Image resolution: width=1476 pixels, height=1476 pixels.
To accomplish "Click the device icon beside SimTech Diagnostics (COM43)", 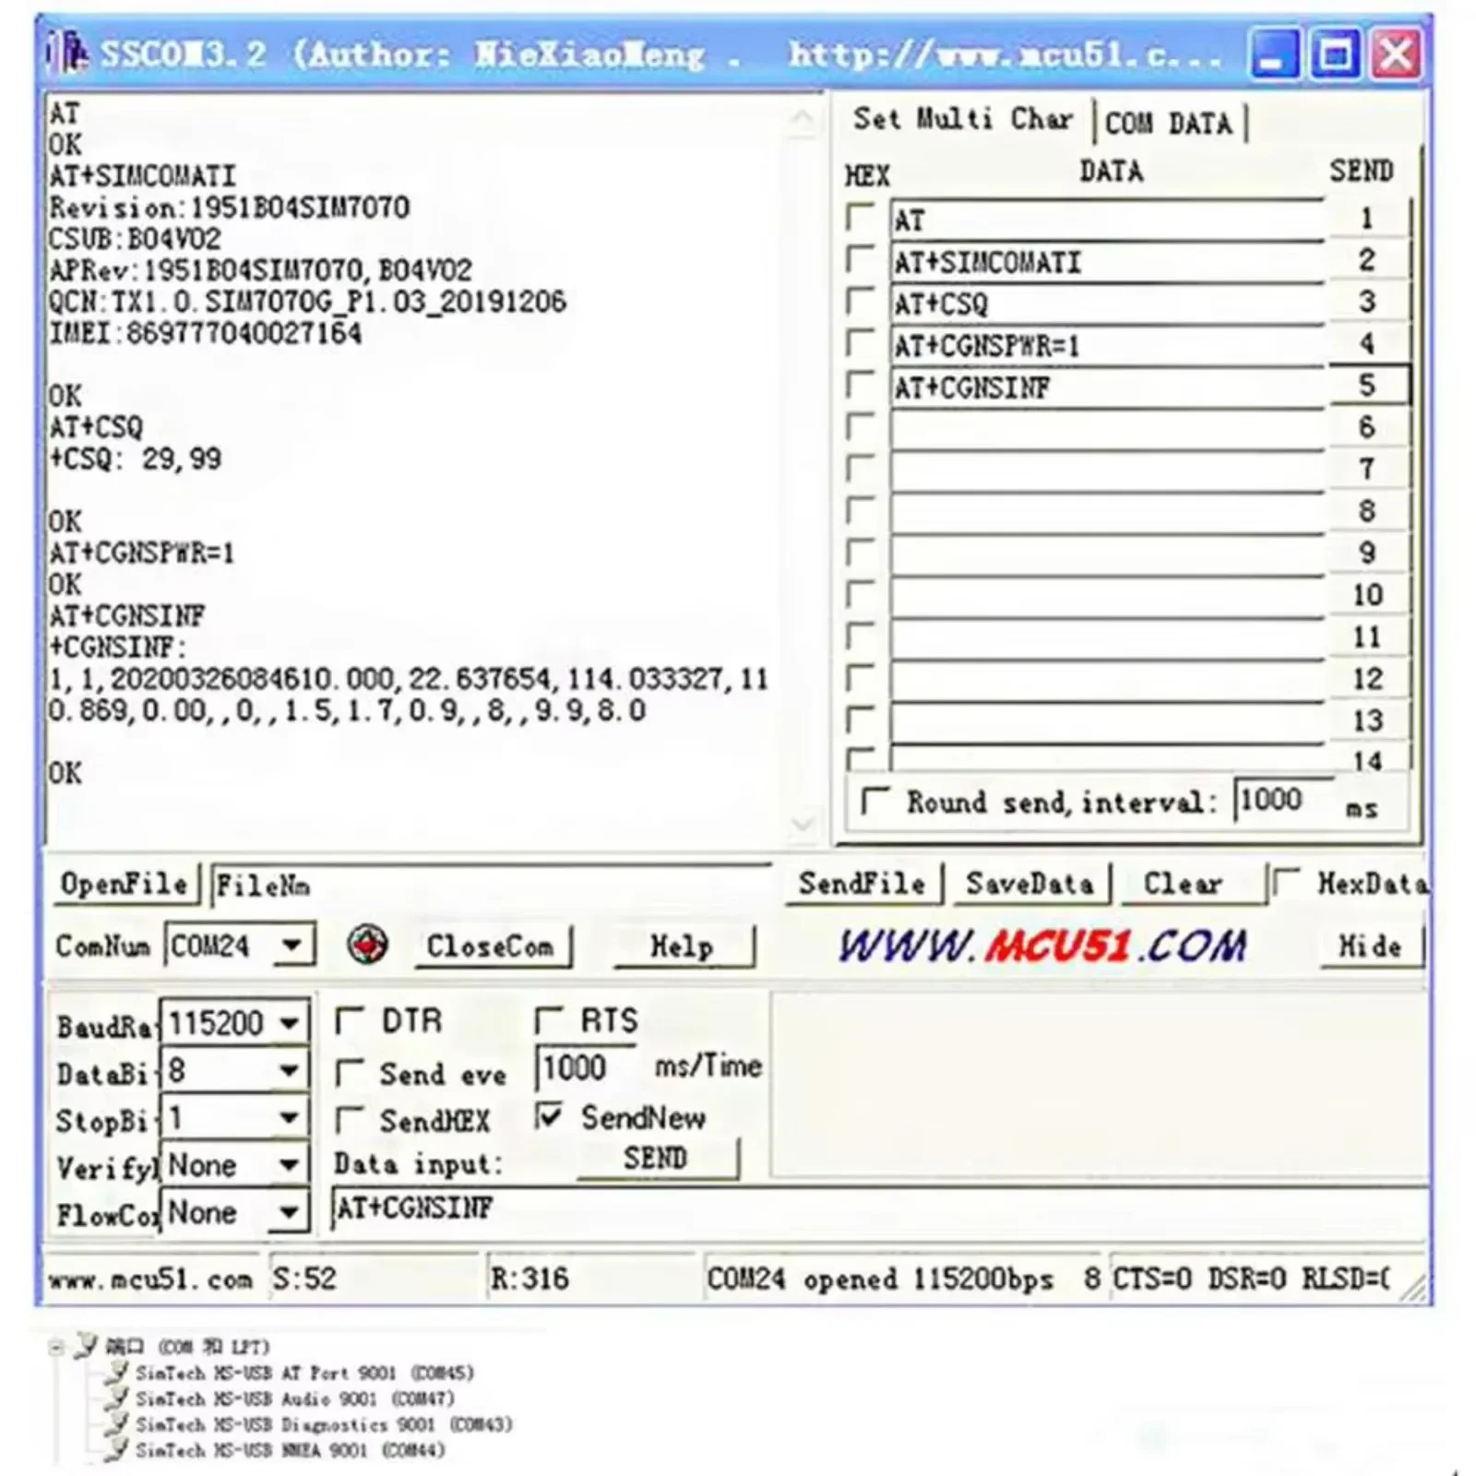I will (117, 1424).
